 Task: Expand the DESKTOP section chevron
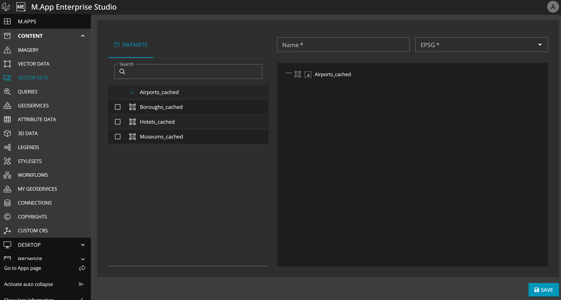83,245
